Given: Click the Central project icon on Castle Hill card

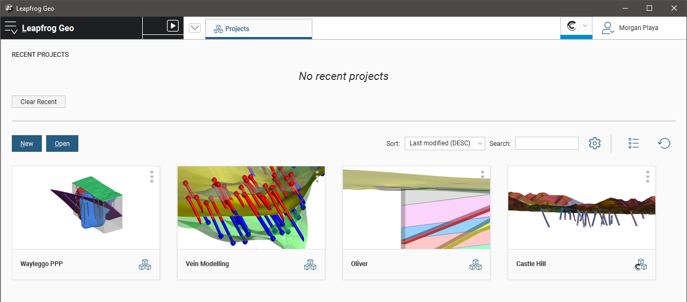Looking at the screenshot, I should (x=641, y=264).
